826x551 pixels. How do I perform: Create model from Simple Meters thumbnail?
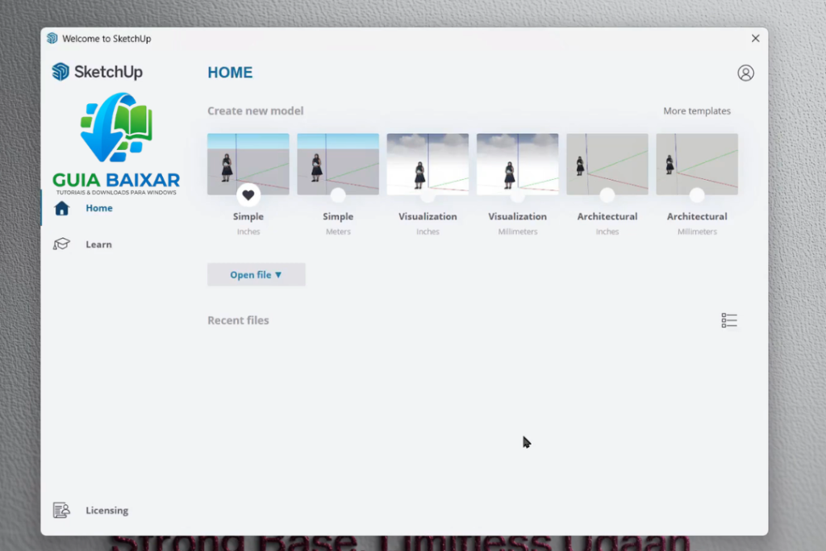click(338, 164)
